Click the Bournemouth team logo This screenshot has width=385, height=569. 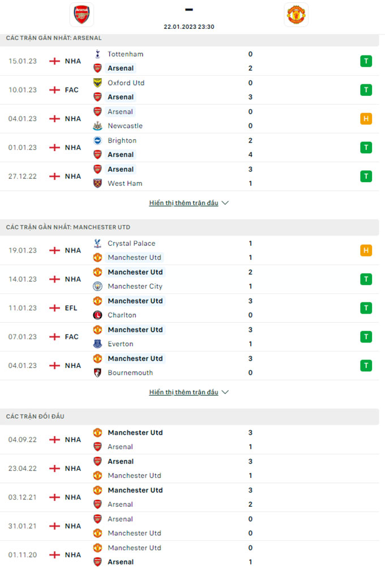(97, 373)
